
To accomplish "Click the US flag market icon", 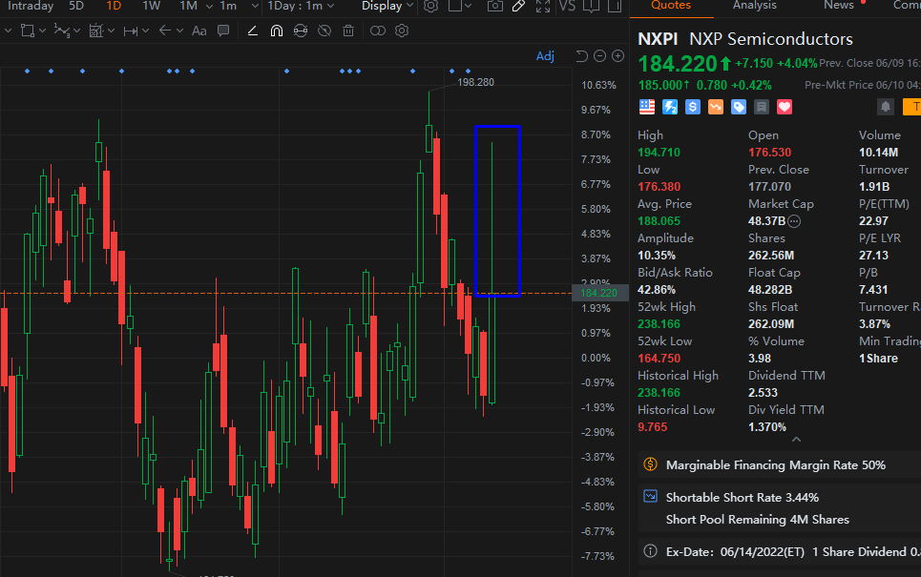I will 647,107.
